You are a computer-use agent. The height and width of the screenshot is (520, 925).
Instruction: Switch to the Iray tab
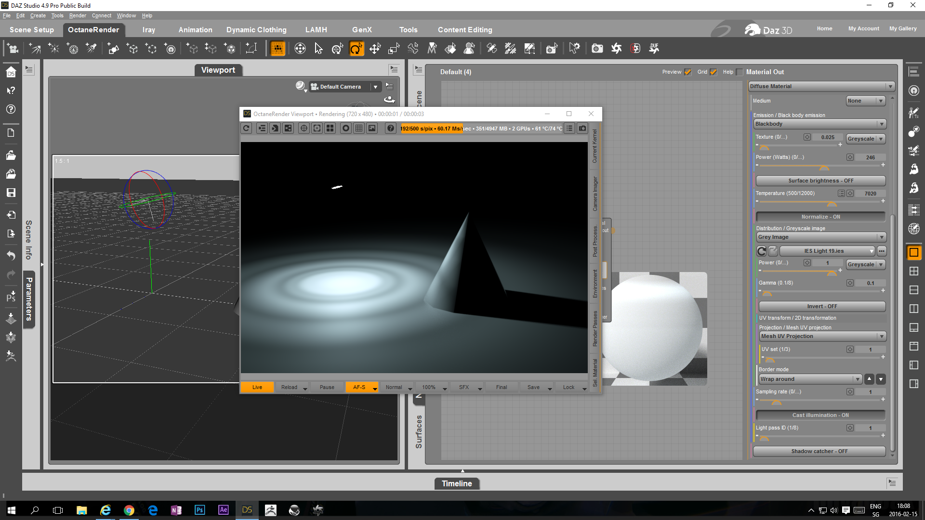pyautogui.click(x=149, y=30)
